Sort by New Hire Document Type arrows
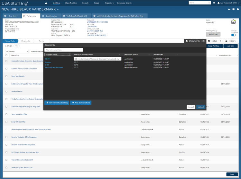The height and width of the screenshot is (179, 241). coord(120,54)
